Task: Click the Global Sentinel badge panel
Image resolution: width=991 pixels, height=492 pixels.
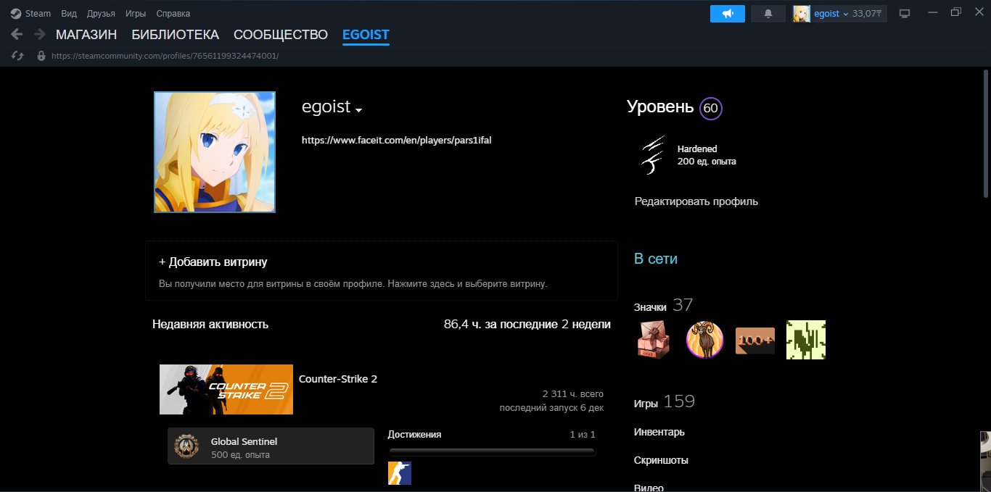Action: click(271, 446)
